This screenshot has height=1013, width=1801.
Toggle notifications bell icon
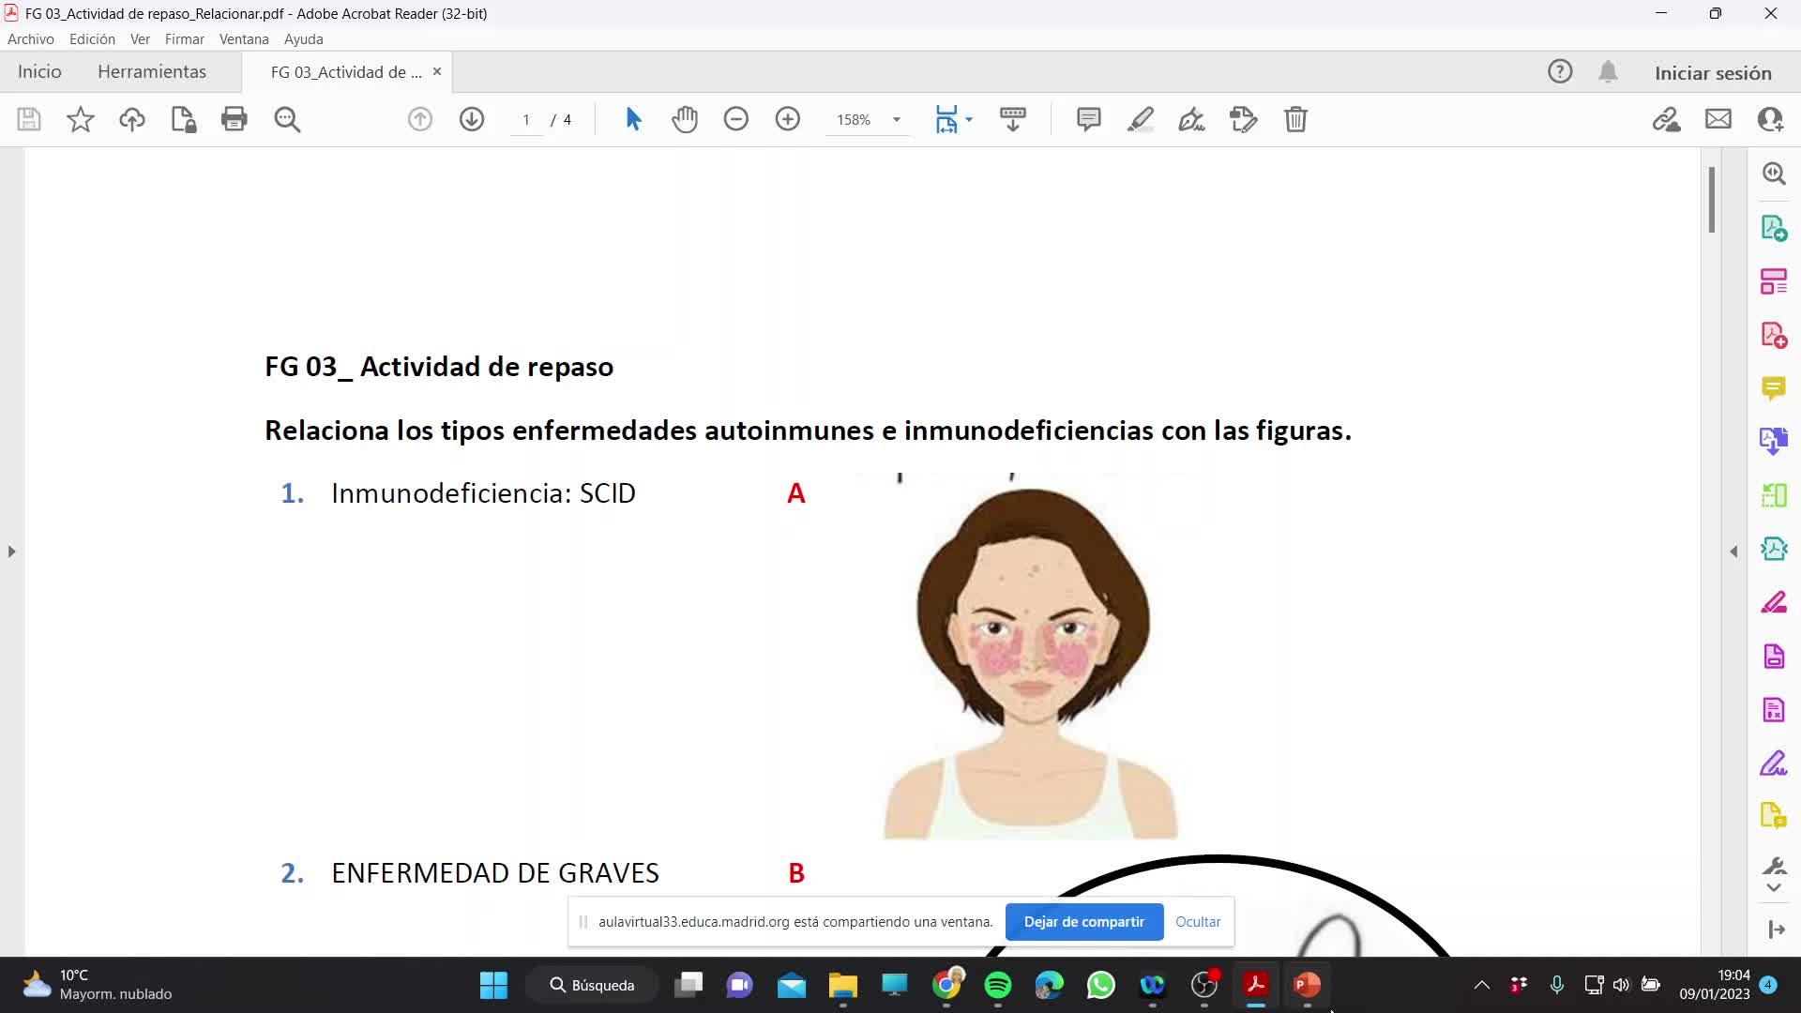[1608, 72]
